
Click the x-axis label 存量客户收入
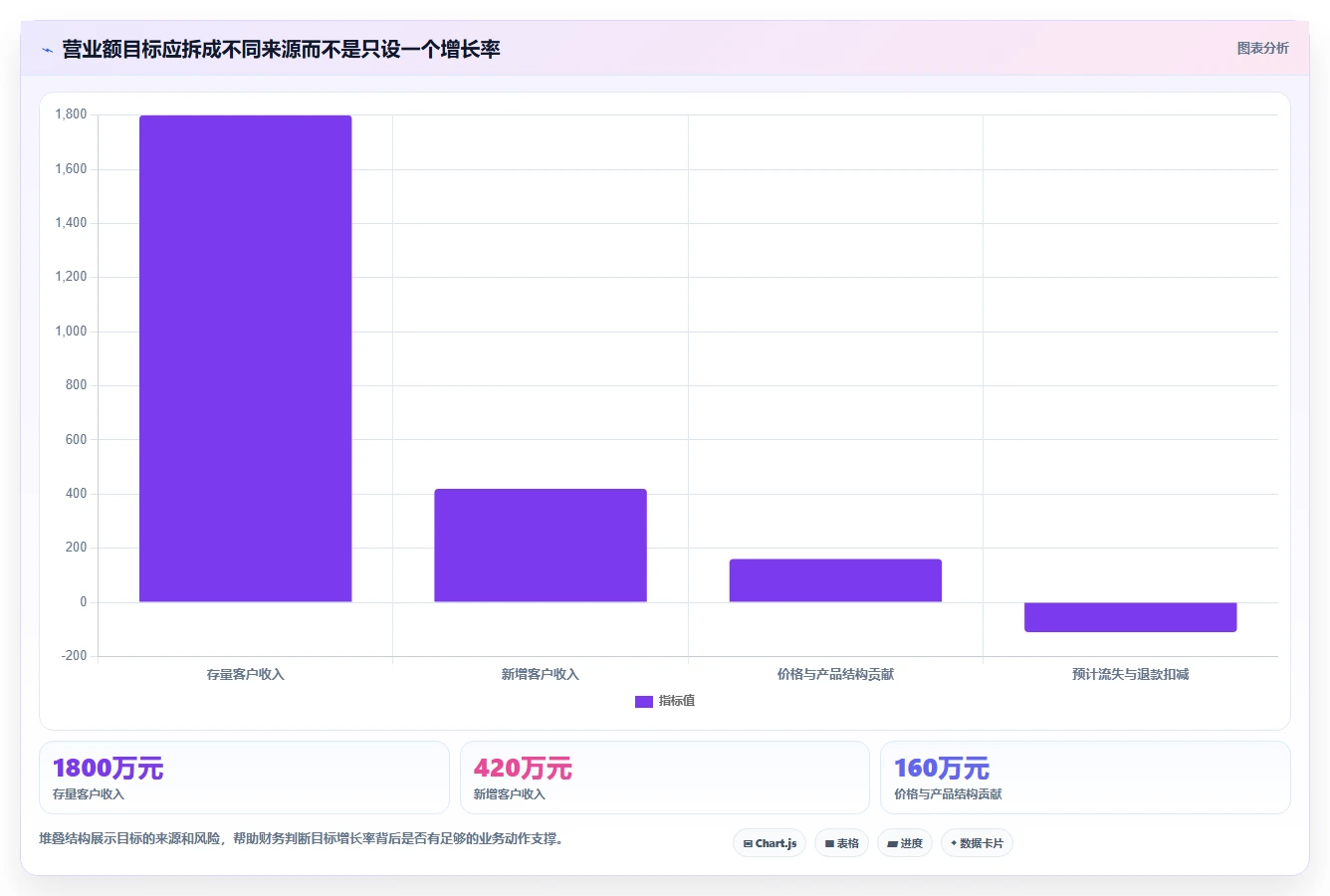pos(245,675)
